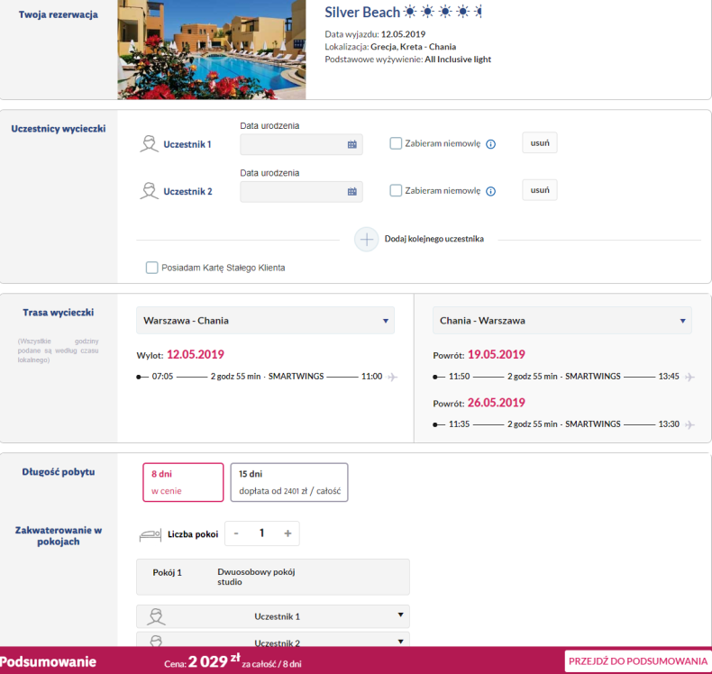The height and width of the screenshot is (674, 712).
Task: Select the 8 dni stay length option
Action: click(x=183, y=482)
